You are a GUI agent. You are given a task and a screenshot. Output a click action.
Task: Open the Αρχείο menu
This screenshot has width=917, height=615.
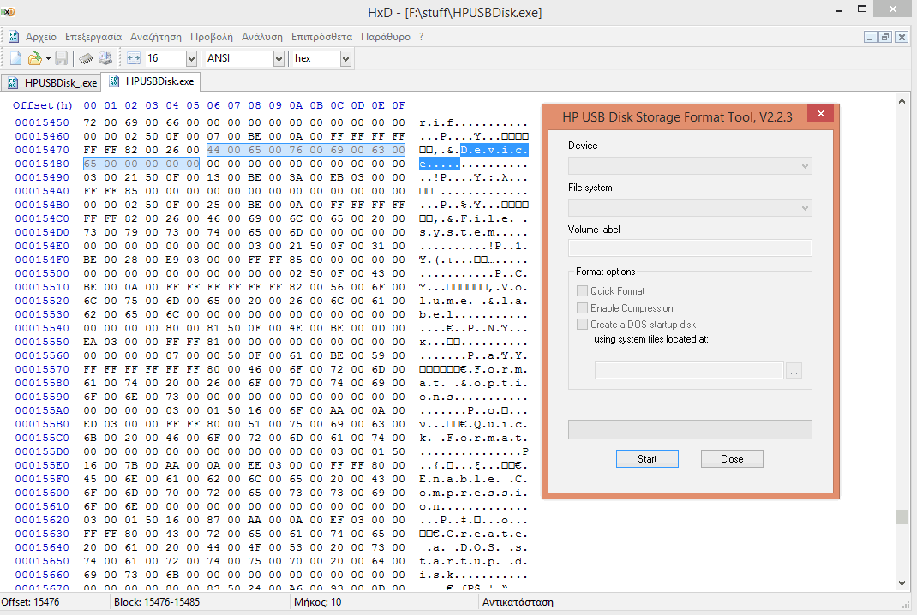pyautogui.click(x=41, y=37)
